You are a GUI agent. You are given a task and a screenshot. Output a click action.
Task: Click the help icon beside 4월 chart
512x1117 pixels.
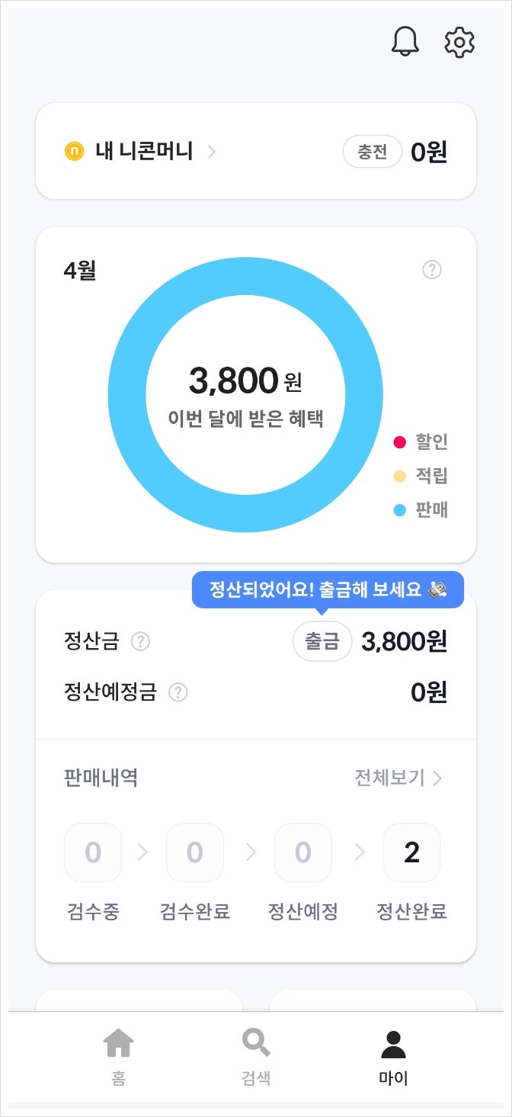tap(432, 270)
